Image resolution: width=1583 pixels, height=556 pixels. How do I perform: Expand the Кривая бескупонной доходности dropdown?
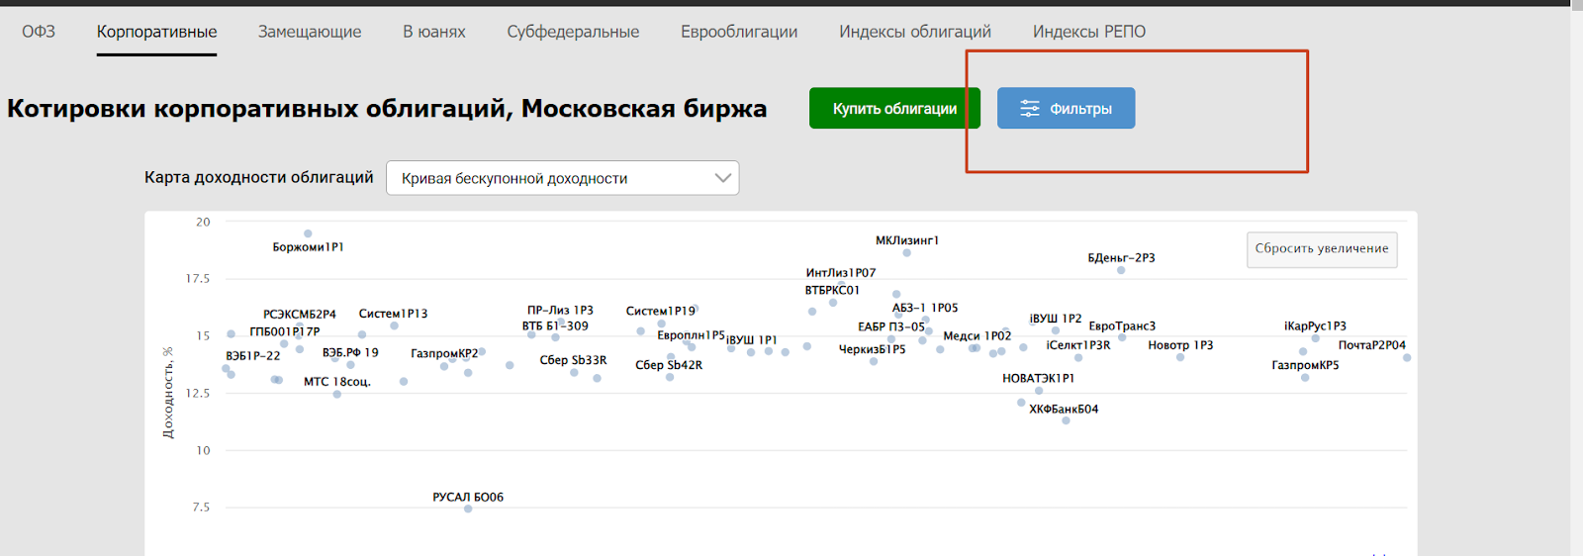[x=562, y=178]
